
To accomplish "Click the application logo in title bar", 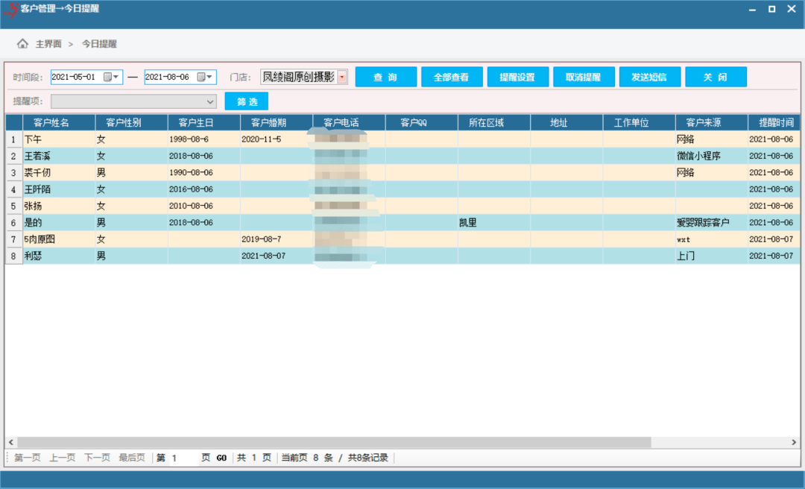I will tap(10, 9).
